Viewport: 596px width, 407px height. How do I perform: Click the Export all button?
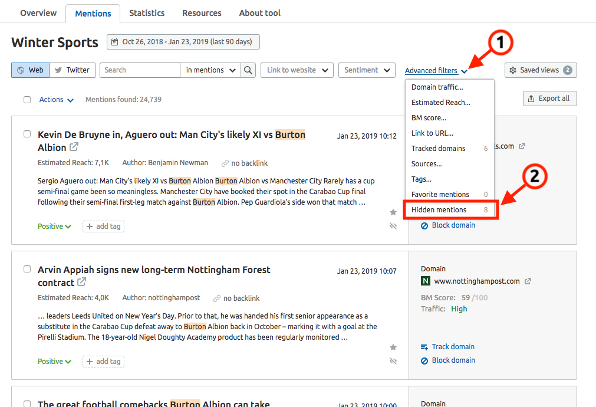click(549, 99)
